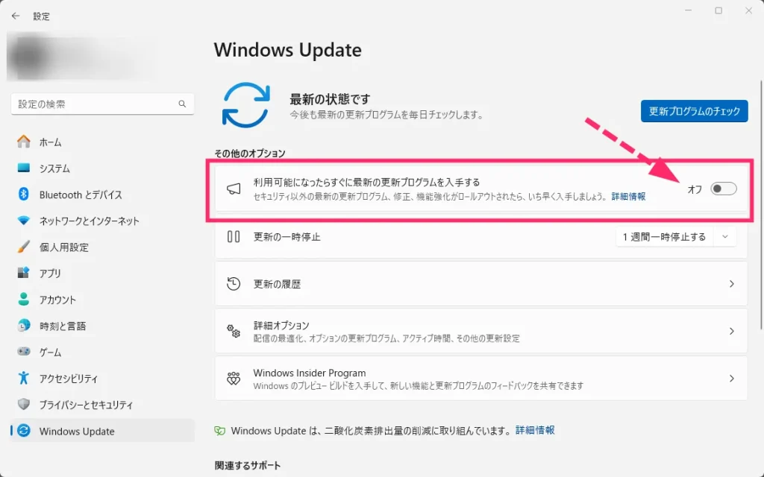Click the Bluetooth icon in sidebar
764x477 pixels.
23,195
